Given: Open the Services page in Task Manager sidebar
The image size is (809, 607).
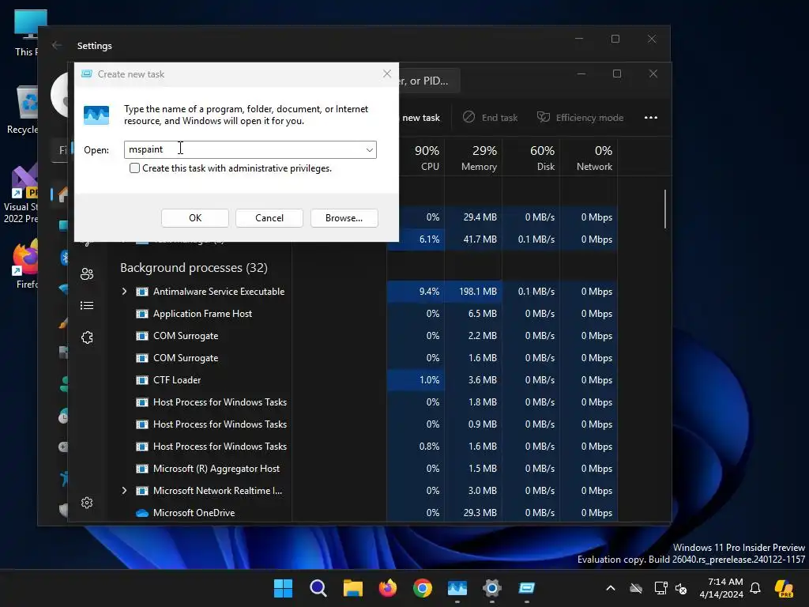Looking at the screenshot, I should (87, 337).
